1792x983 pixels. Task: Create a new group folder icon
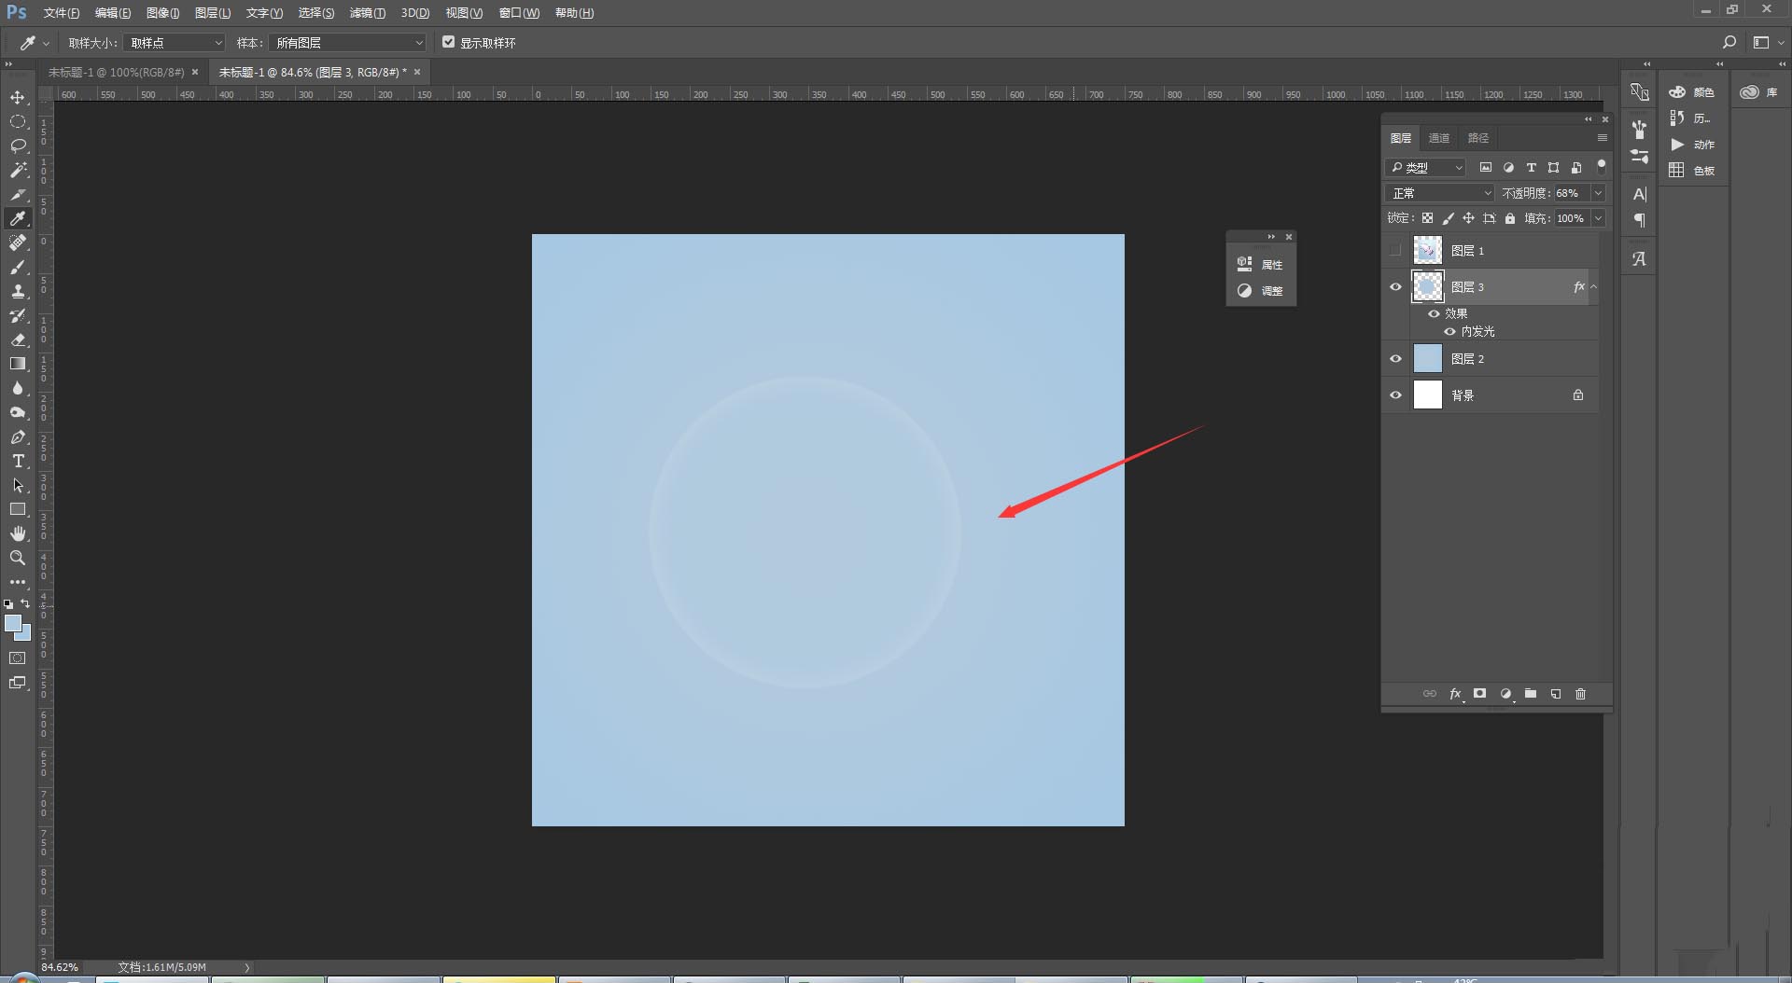tap(1531, 694)
